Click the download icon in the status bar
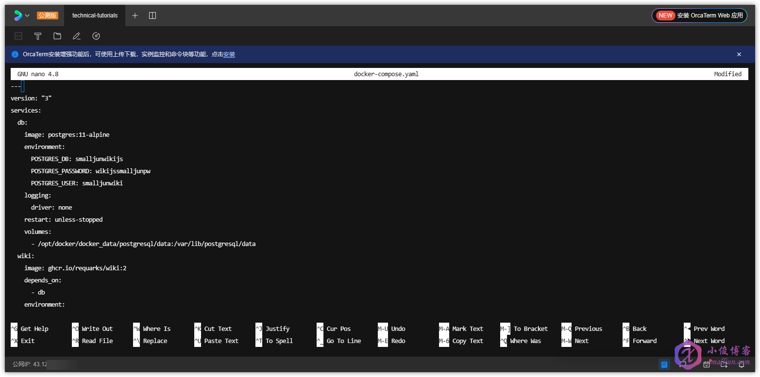Viewport: 760px width, 377px height. pos(724,364)
